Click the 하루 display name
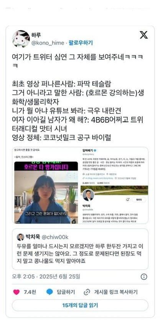The height and width of the screenshot is (321, 160). point(36,35)
